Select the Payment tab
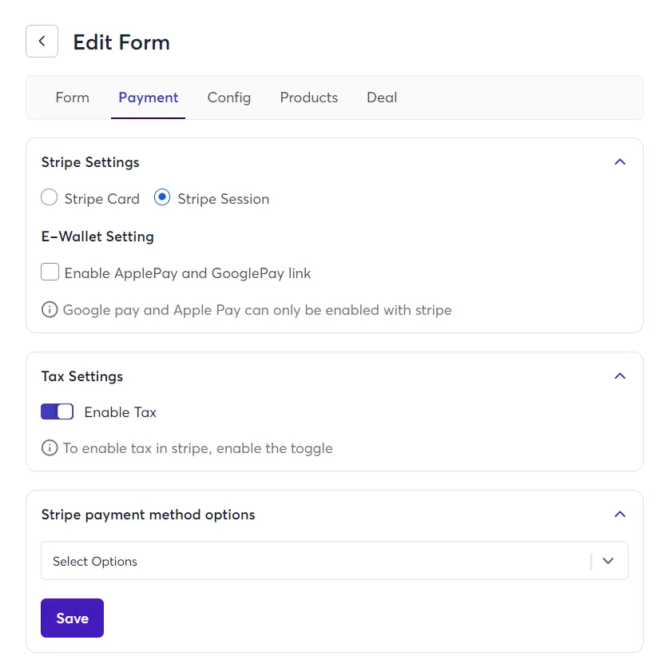 click(148, 97)
